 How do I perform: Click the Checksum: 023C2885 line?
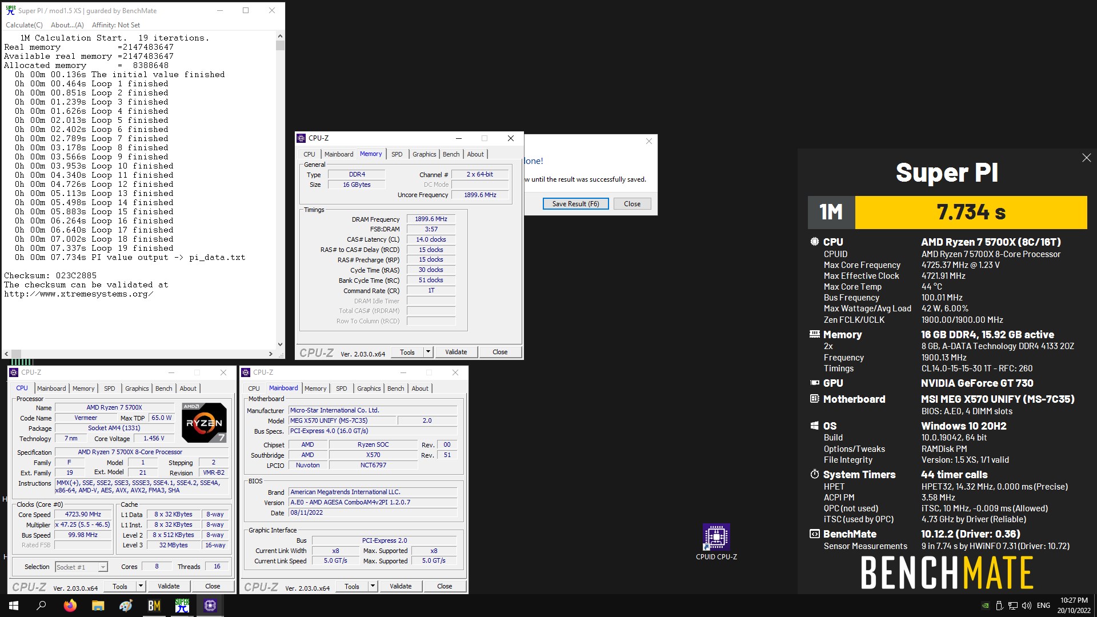50,275
